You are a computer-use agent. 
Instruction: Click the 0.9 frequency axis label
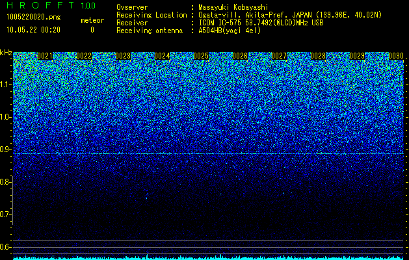coord(5,149)
